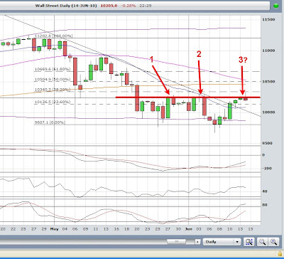This screenshot has width=284, height=259.
Task: Click the current price 10203.0 in title
Action: 109,6
